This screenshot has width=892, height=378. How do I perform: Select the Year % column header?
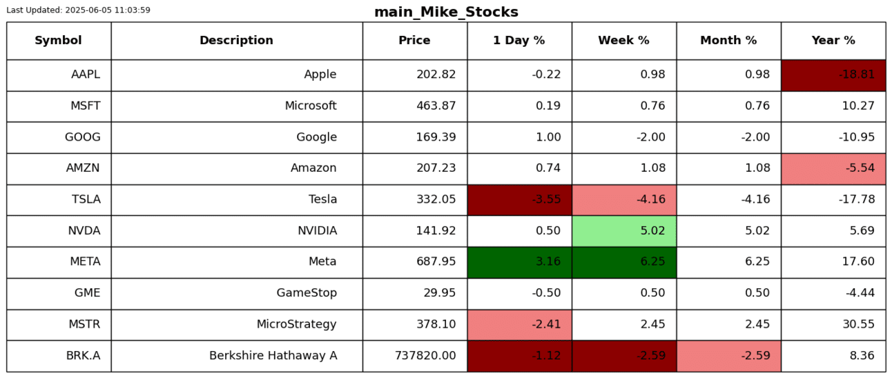[833, 41]
